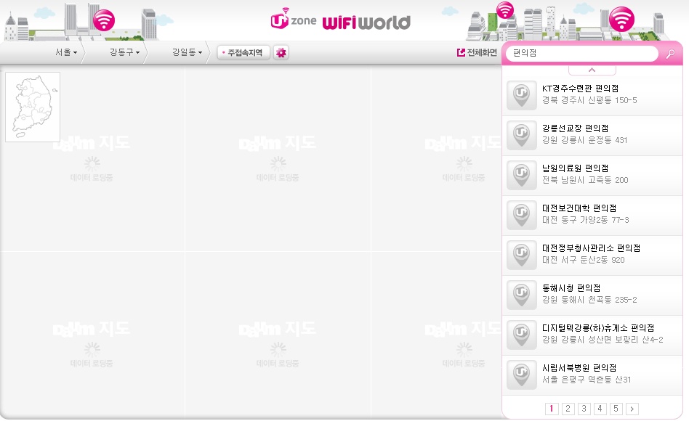Switch to 전체화면 full screen view
Viewport: 689px width, 421px height.
(477, 53)
